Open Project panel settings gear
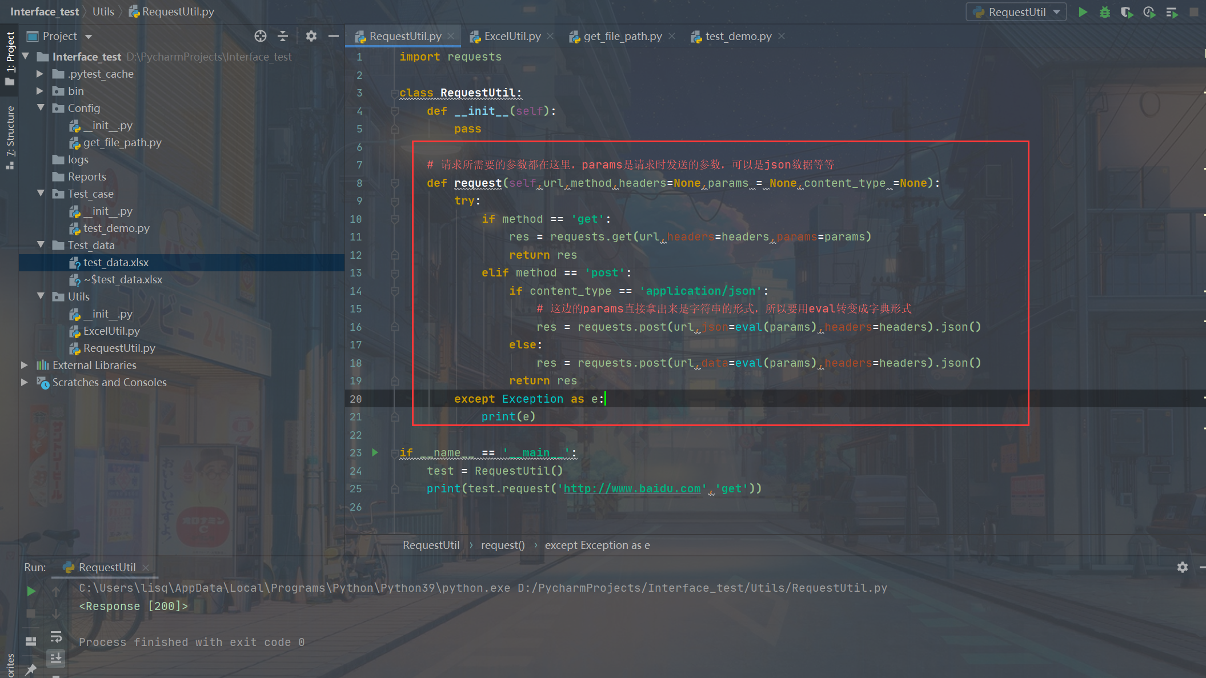The image size is (1206, 678). 311,36
